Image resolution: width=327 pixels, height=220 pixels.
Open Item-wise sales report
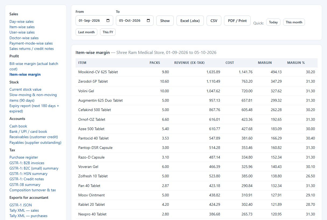click(22, 27)
